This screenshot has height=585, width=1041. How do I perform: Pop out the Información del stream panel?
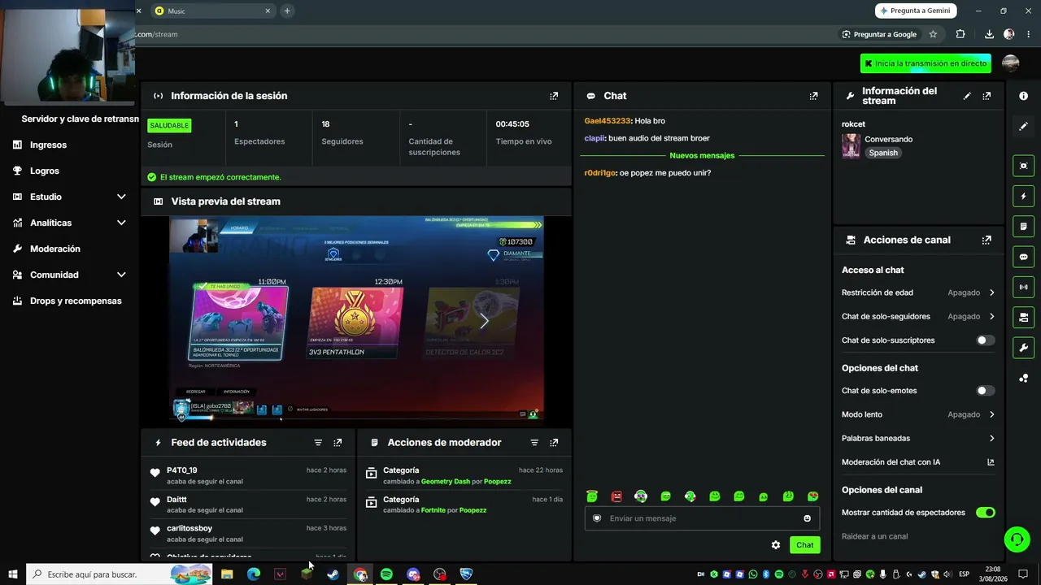987,96
